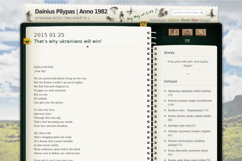Open category Šuoliai su virve RopeJumping
The height and width of the screenshot is (161, 242).
point(188,110)
